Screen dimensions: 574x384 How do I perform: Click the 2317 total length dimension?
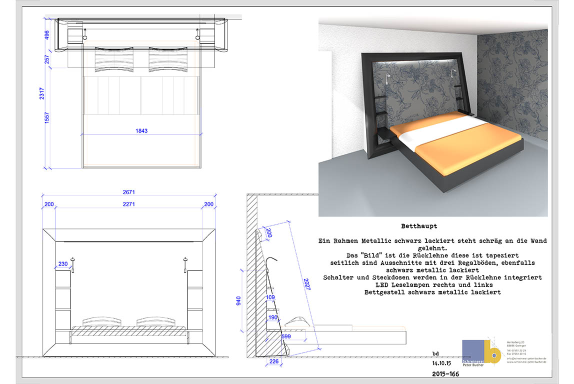point(41,93)
